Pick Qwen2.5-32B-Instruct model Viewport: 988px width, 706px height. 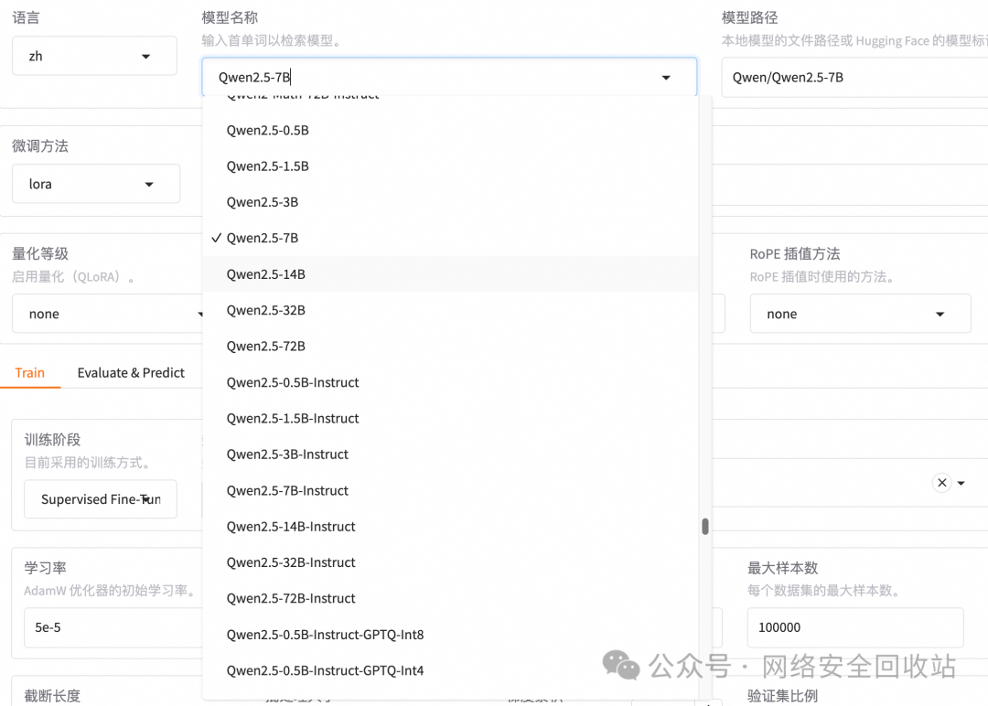click(x=450, y=562)
